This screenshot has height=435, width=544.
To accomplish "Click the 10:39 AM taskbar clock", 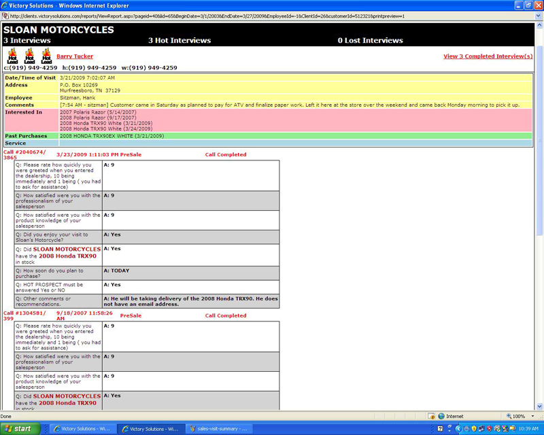I will [x=528, y=429].
